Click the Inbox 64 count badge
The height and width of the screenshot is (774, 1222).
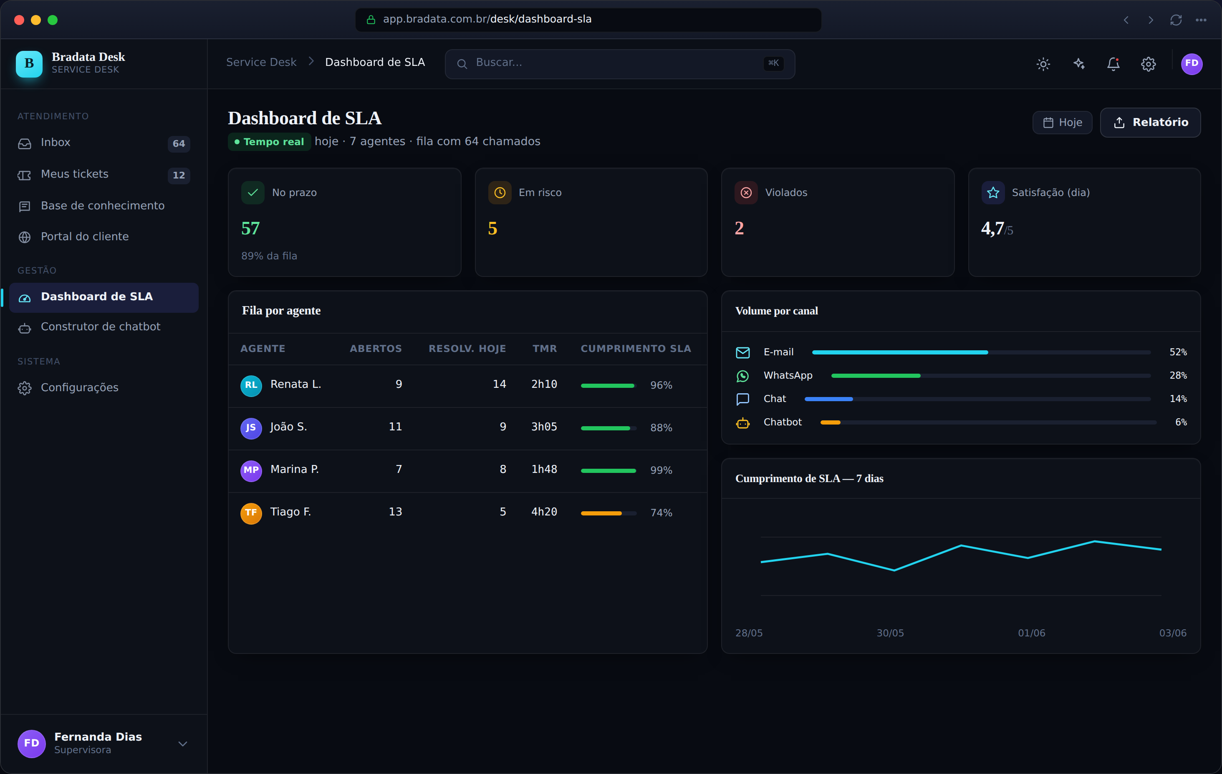[179, 144]
